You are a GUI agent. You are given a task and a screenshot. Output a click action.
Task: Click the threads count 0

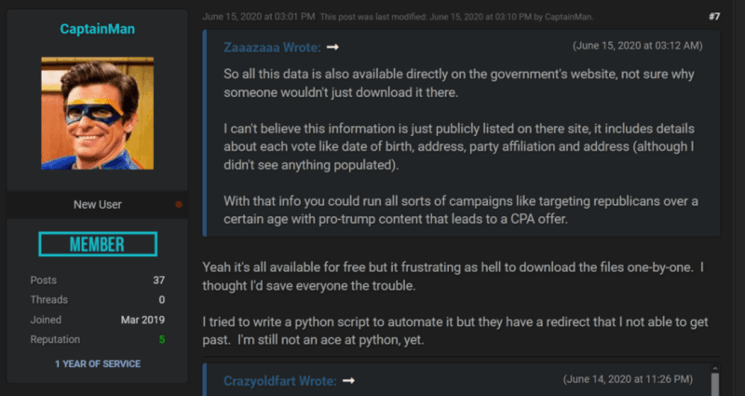[x=162, y=300]
